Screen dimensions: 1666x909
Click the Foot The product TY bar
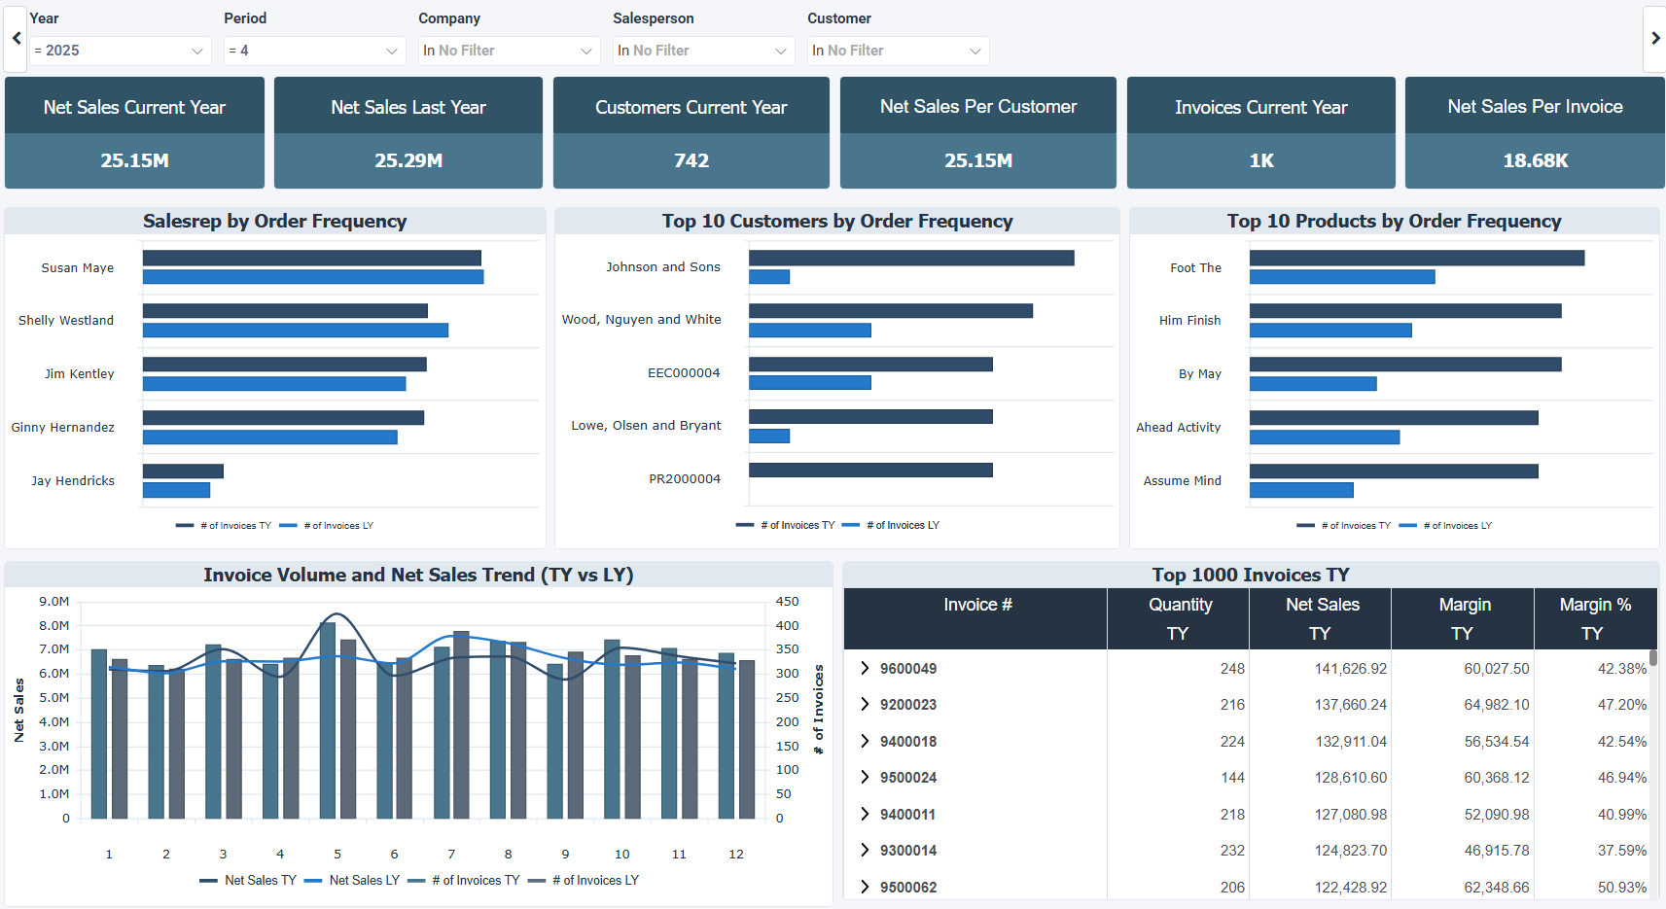[x=1417, y=258]
